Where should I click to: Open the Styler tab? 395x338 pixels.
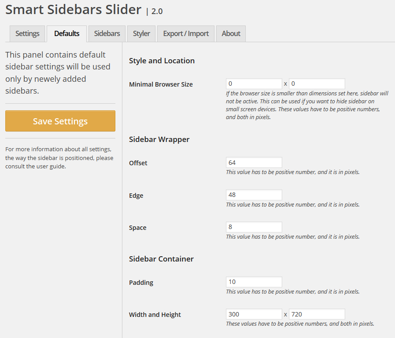(141, 33)
